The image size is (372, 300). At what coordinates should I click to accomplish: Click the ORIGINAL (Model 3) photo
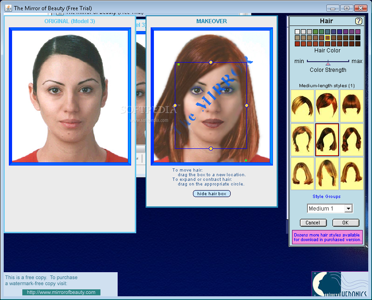point(70,96)
